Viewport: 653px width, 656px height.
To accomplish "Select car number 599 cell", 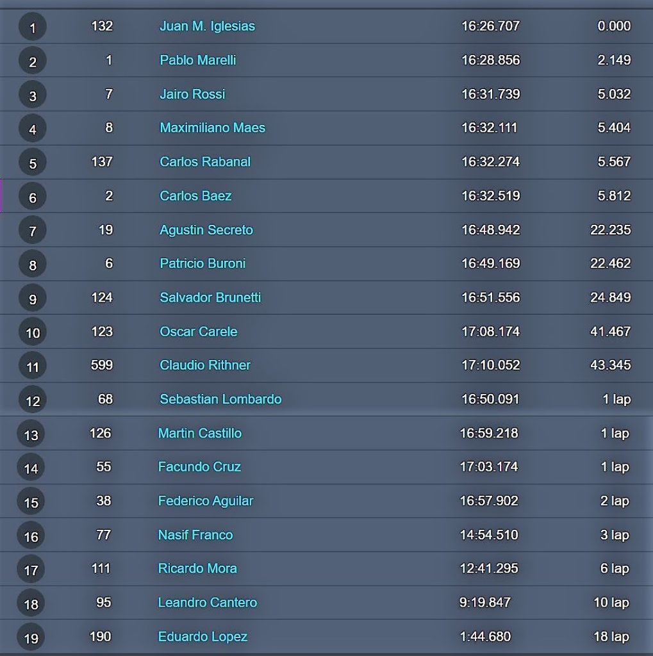I will click(102, 365).
